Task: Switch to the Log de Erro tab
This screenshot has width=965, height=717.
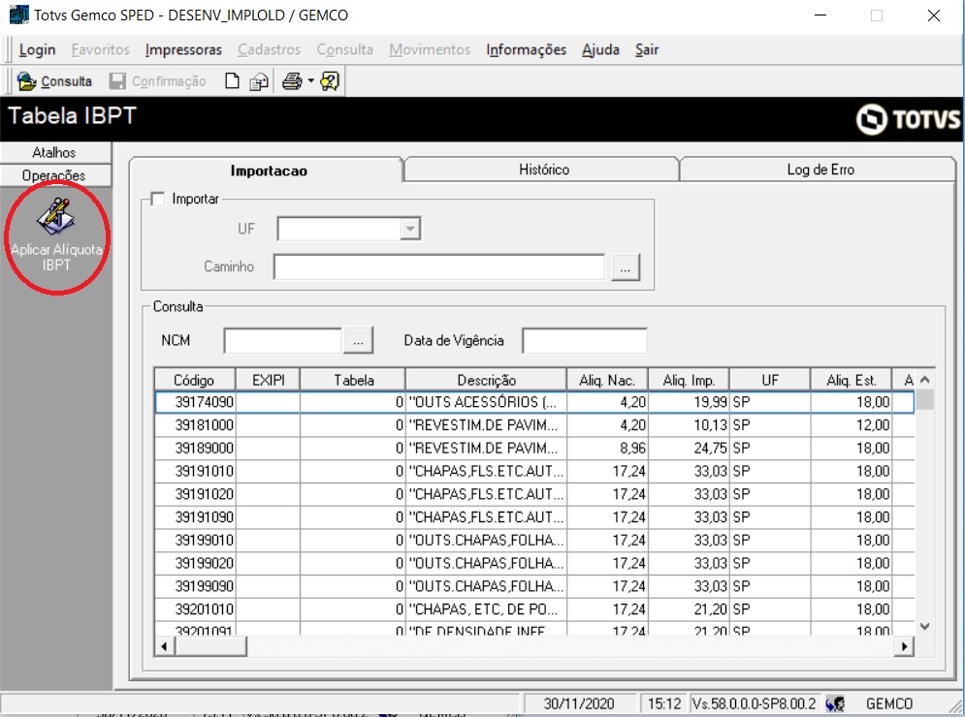Action: pos(820,170)
